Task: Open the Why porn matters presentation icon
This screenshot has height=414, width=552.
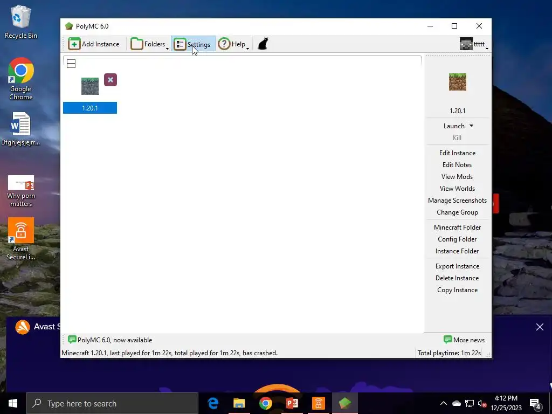Action: 21,191
